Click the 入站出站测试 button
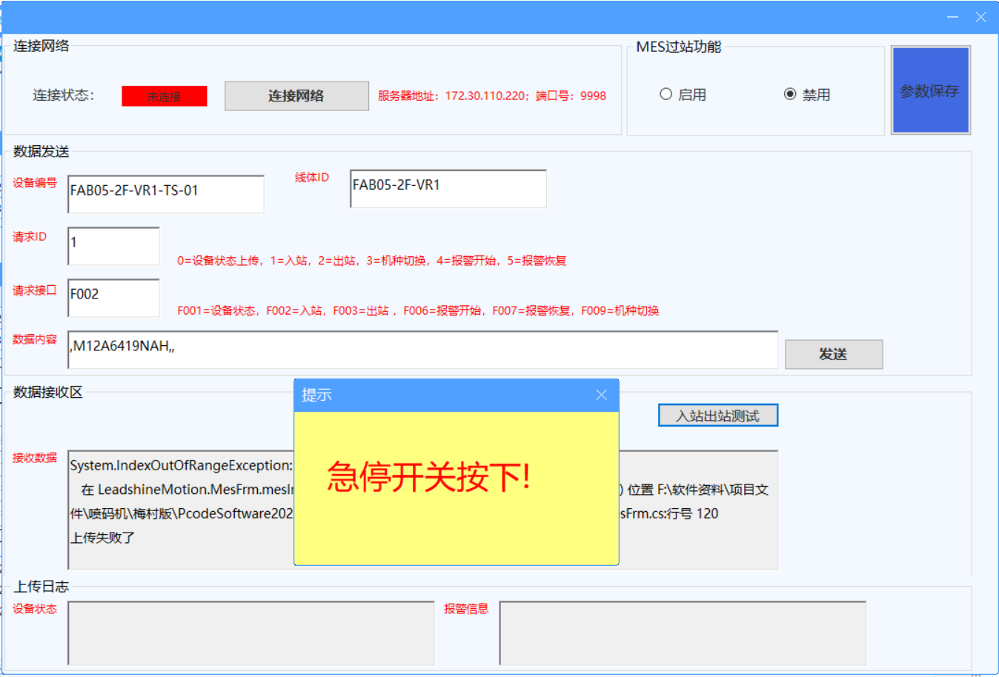 [717, 416]
